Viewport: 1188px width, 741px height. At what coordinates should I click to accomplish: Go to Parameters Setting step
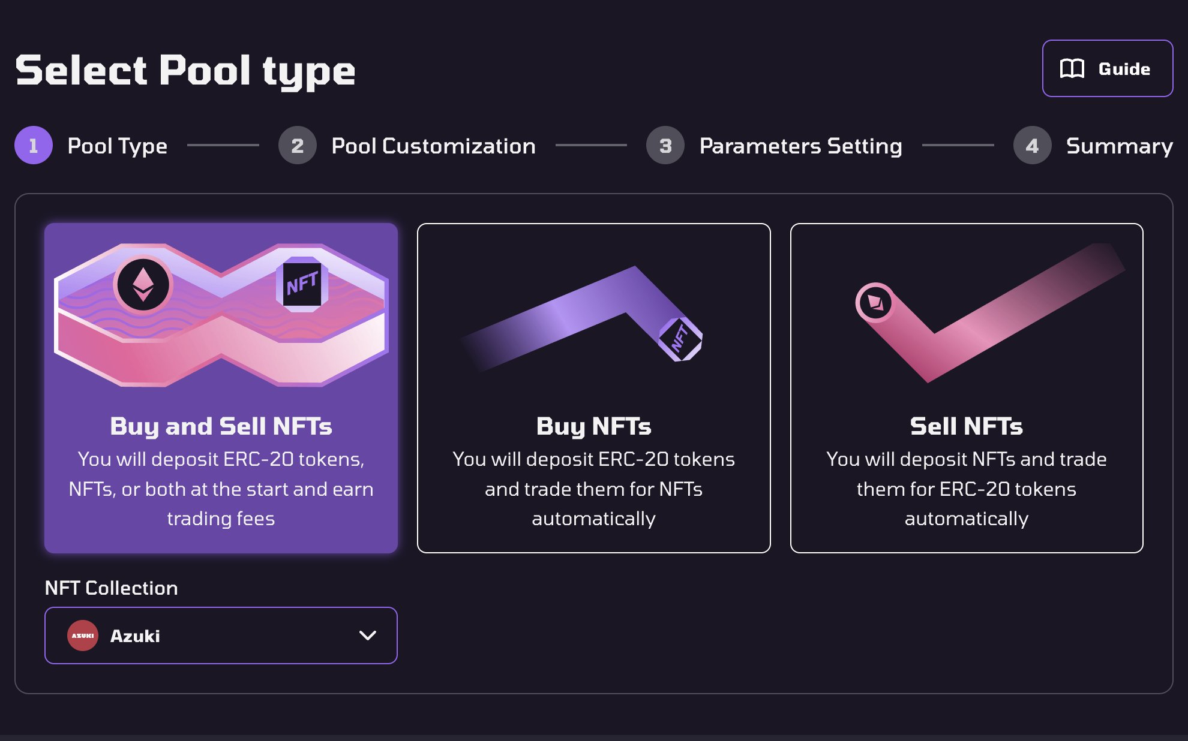tap(800, 146)
